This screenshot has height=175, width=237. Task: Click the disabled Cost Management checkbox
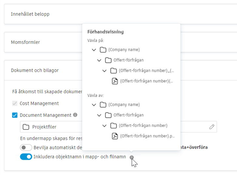15,103
